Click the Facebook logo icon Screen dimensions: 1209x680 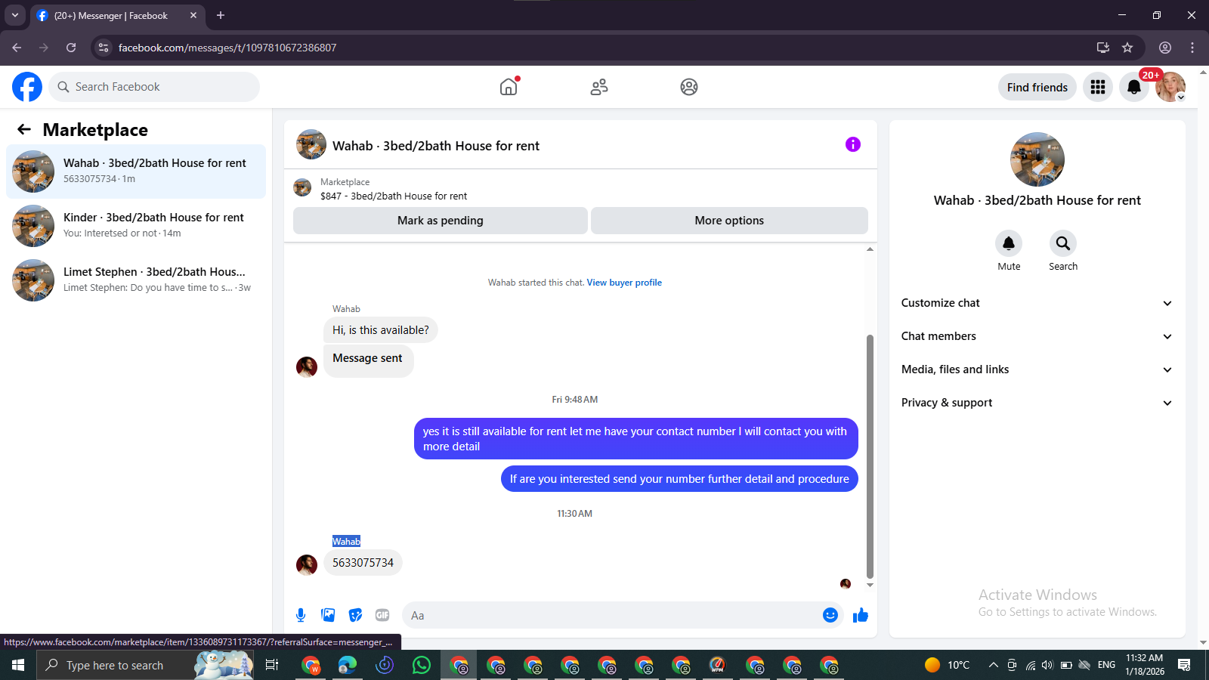click(27, 87)
